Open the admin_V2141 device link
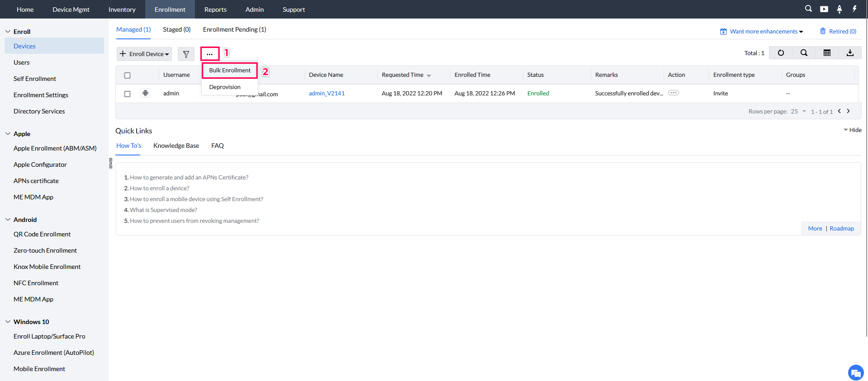 click(x=327, y=94)
